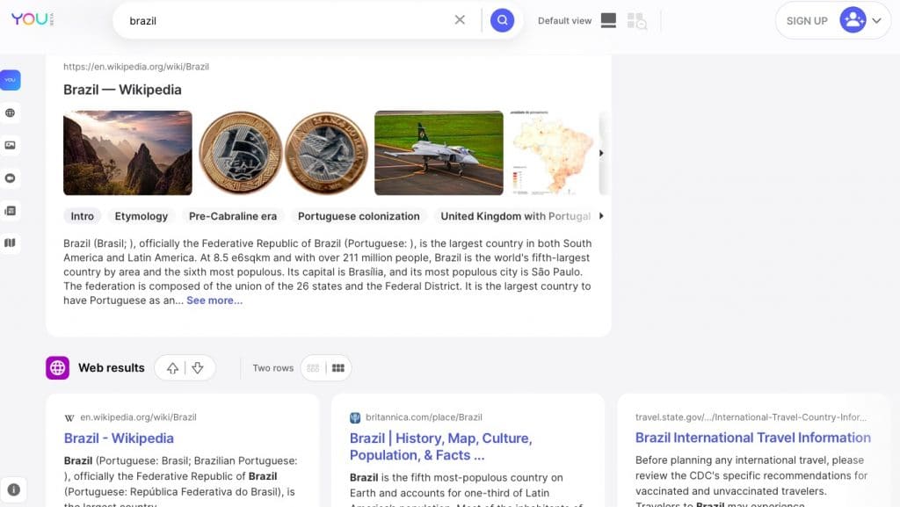Open Brazil International Travel Information result

coord(752,438)
